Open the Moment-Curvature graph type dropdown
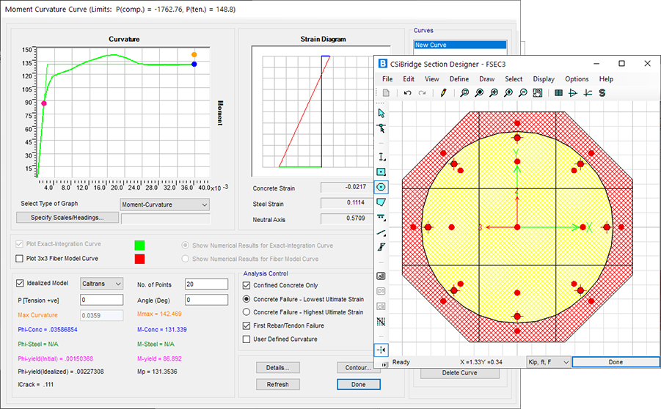This screenshot has width=661, height=409. point(164,204)
